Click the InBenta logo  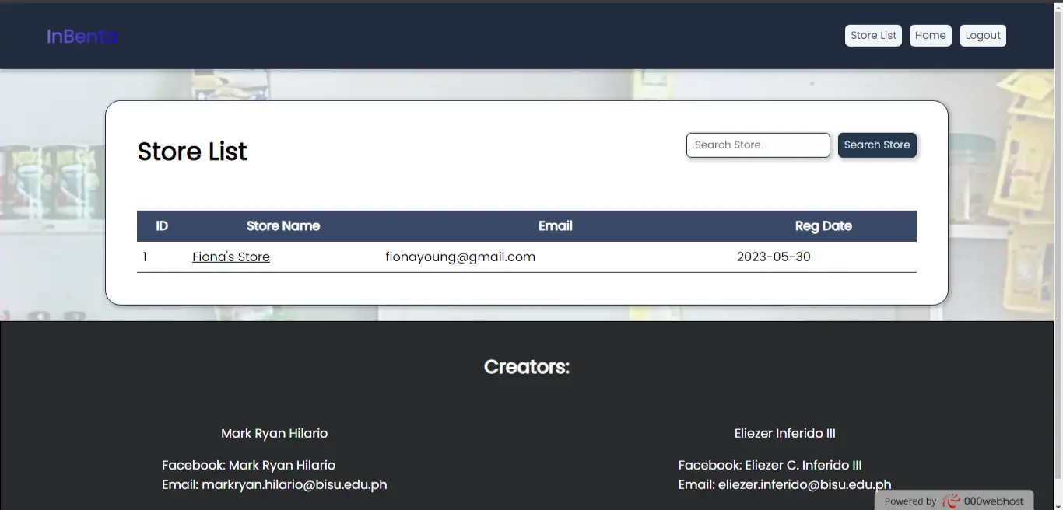tap(82, 37)
